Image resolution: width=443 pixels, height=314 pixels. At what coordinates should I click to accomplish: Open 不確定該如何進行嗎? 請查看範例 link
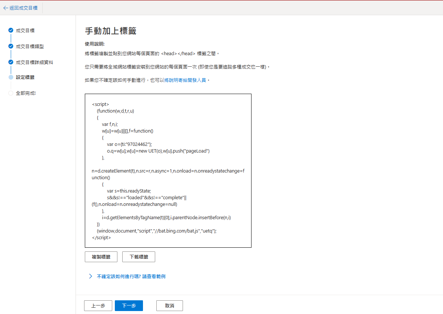coord(131,277)
